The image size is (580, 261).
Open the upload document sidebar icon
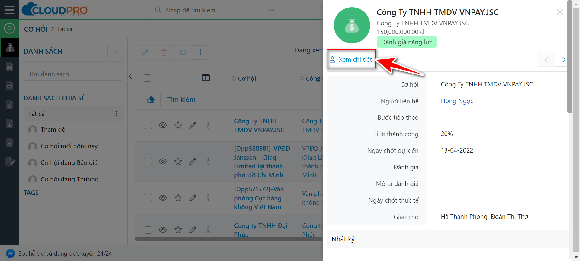pos(10,143)
